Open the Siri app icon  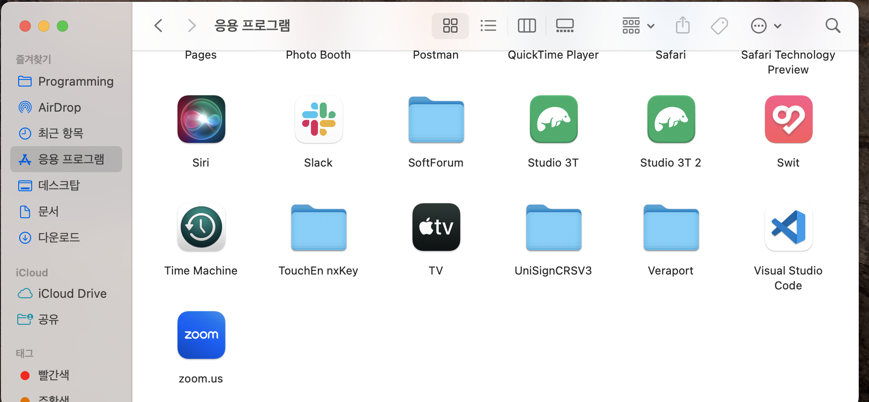[x=201, y=119]
